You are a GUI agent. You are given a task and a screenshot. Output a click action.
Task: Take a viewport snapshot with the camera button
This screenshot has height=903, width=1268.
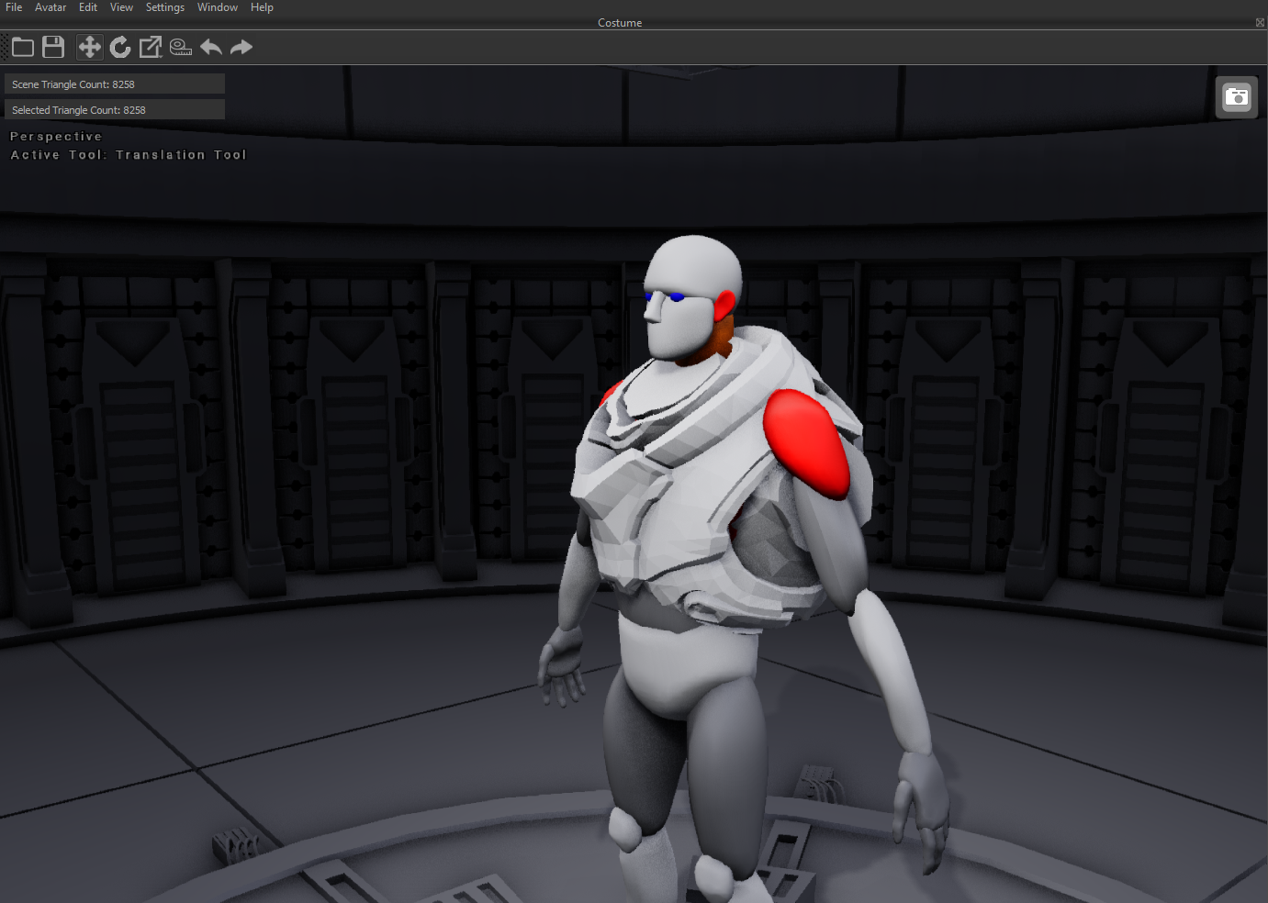click(x=1237, y=97)
